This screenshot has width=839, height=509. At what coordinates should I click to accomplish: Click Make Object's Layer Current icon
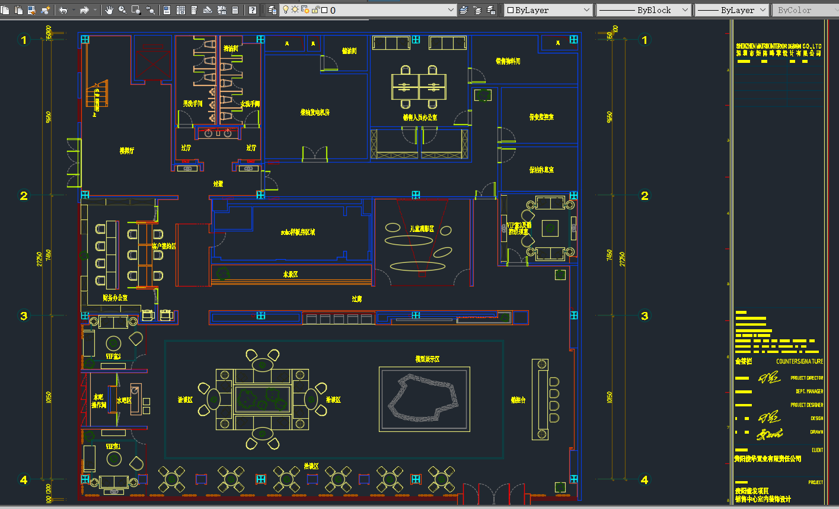click(x=464, y=10)
